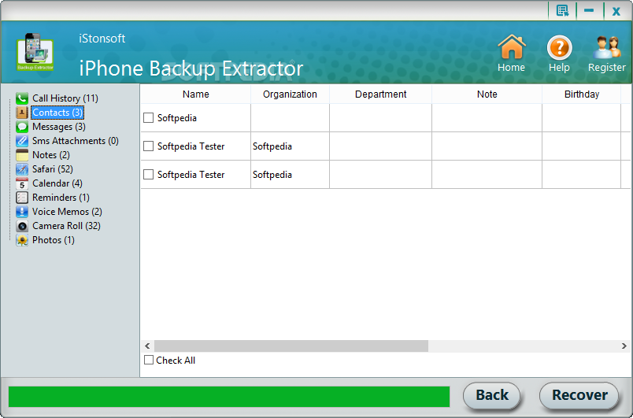
Task: Go to Home via house icon
Action: pos(512,46)
